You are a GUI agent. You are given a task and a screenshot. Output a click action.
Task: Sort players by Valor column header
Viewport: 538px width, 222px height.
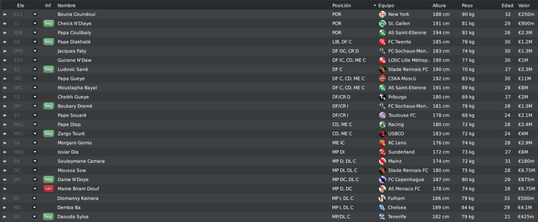click(x=524, y=5)
